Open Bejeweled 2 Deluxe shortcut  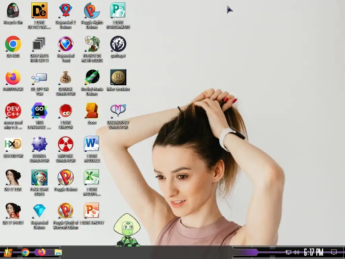66,10
